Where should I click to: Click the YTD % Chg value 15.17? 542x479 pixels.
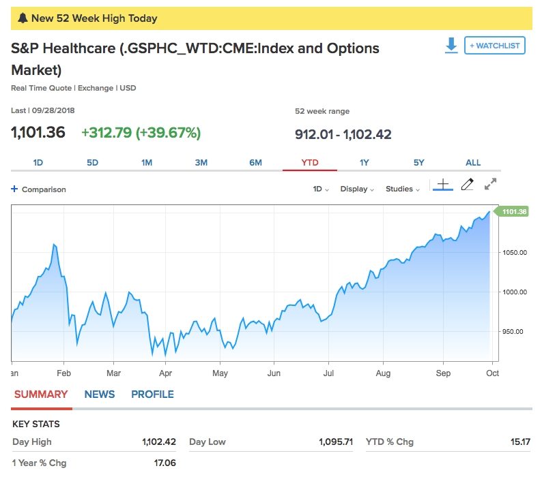(x=520, y=442)
